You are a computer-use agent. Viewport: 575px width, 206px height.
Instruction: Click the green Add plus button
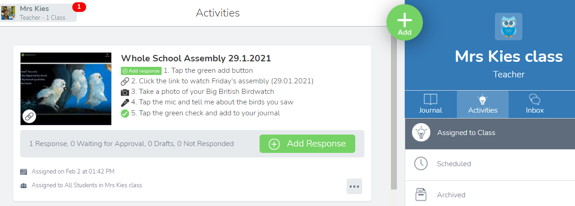click(405, 23)
